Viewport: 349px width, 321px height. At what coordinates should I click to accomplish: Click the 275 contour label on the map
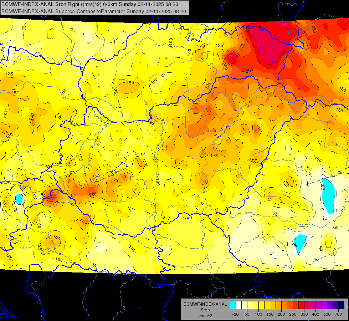pos(248,29)
